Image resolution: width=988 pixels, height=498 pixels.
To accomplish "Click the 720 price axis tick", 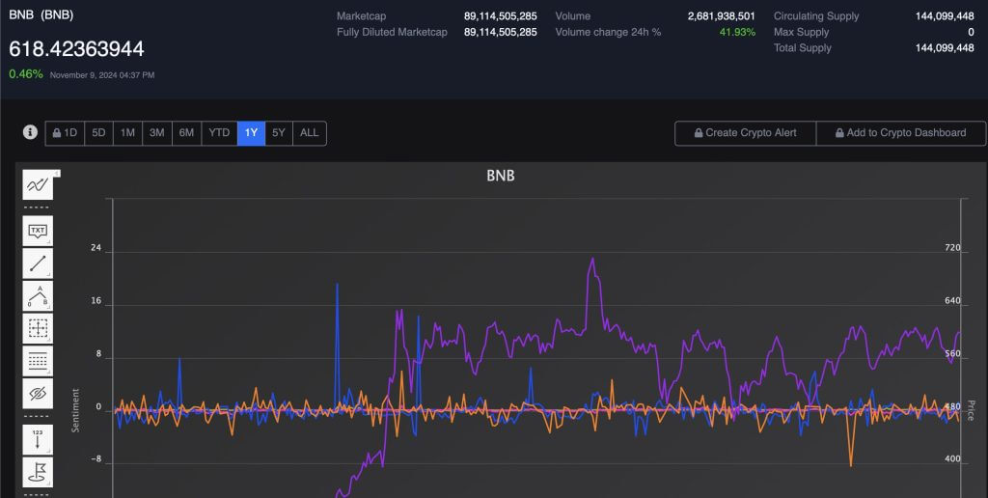I will point(952,248).
